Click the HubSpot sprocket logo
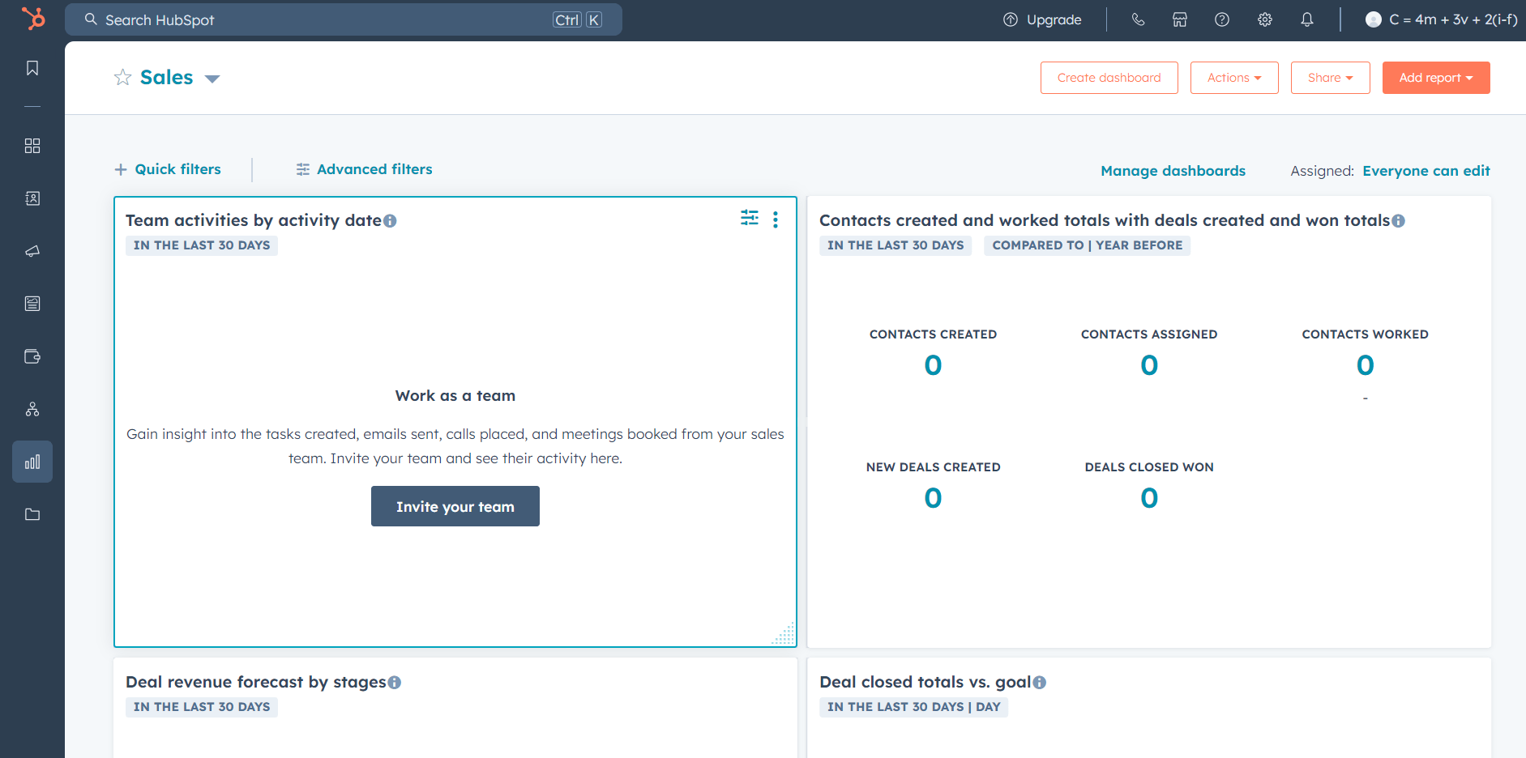Viewport: 1526px width, 758px height. pos(33,18)
